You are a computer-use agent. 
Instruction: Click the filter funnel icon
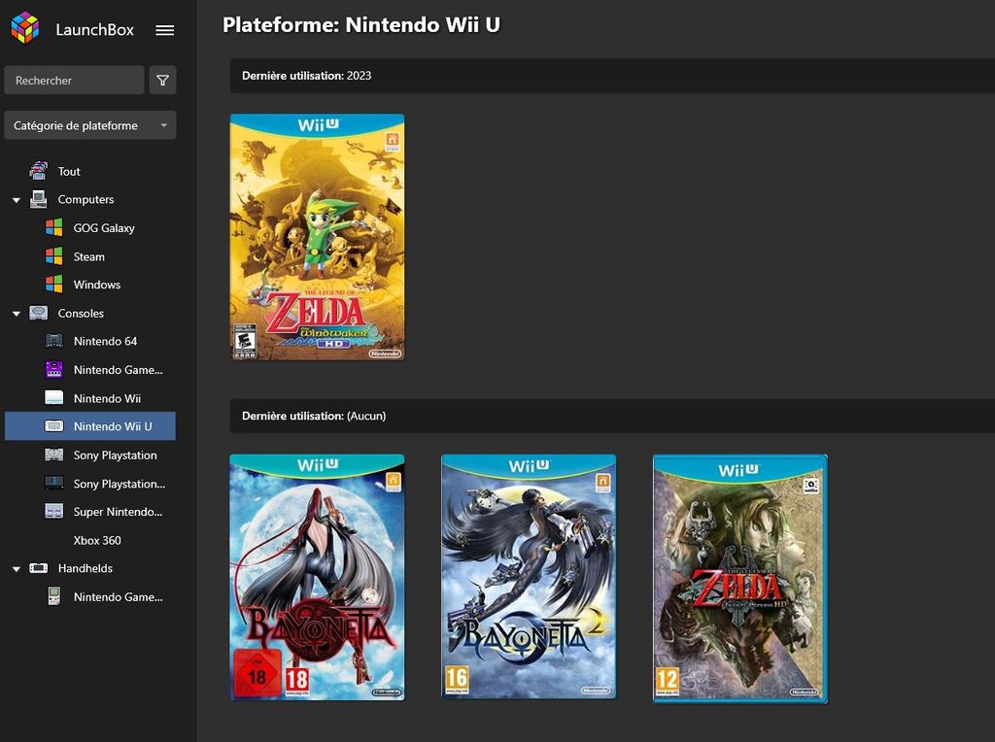click(162, 81)
